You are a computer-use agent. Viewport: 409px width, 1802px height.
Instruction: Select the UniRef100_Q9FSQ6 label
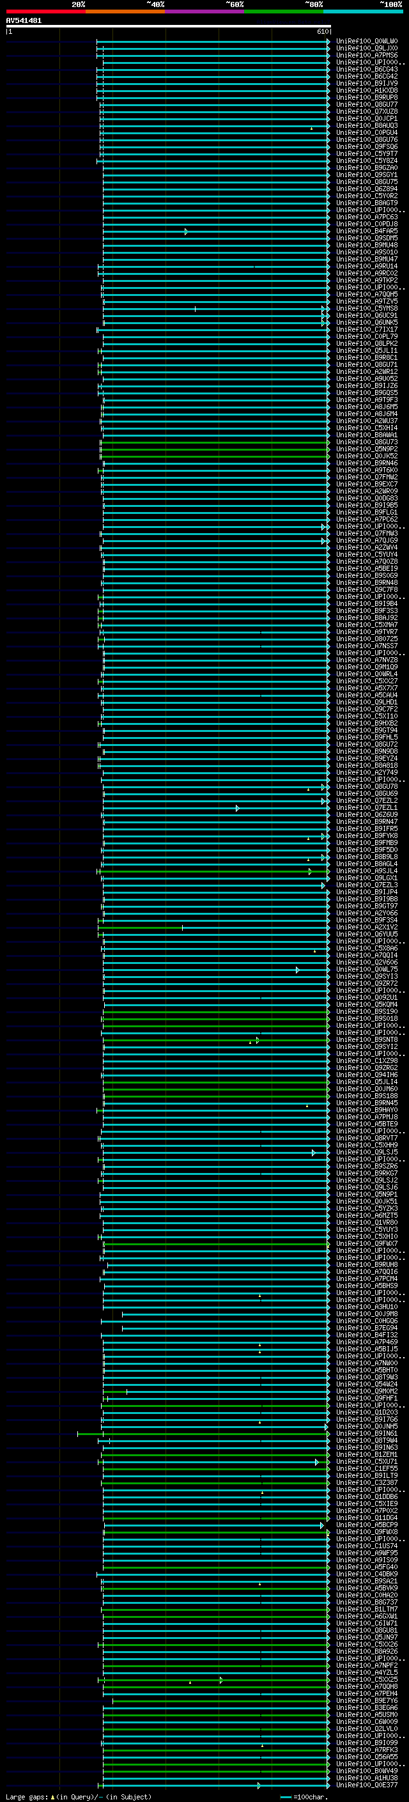coord(367,147)
